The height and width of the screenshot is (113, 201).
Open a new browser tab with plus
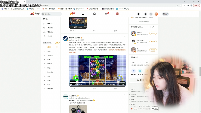28,2
